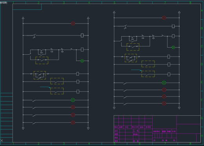Screen dimensions: 204x146
Task: Select zone number 4 on the top border
Action: [89, 3]
